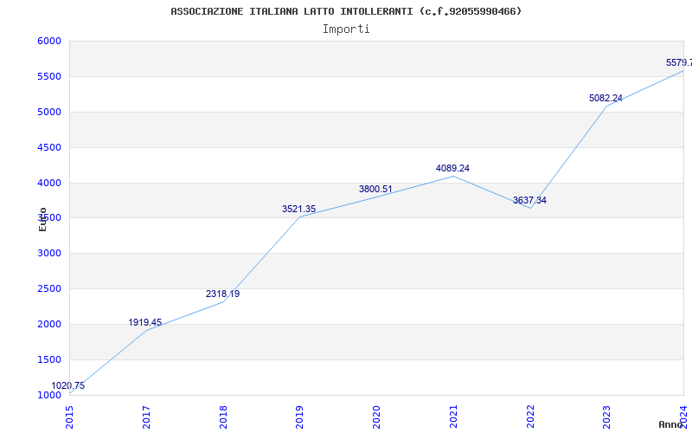This screenshot has width=692, height=433.
Task: Click the 2020 x-axis year label
Action: pos(376,417)
